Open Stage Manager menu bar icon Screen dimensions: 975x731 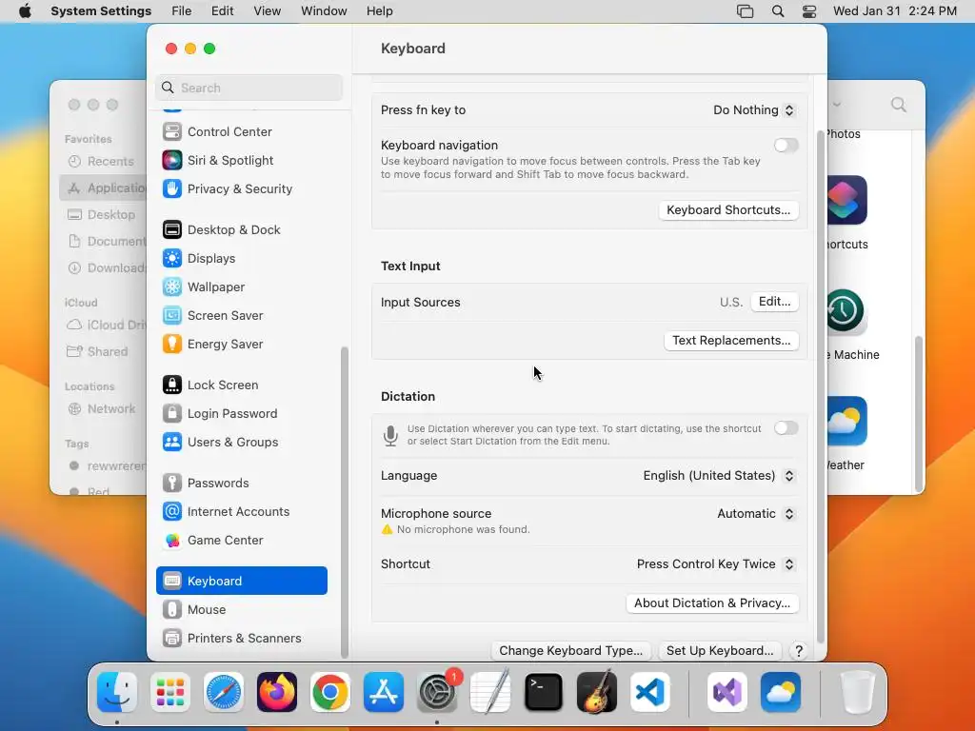click(x=745, y=11)
